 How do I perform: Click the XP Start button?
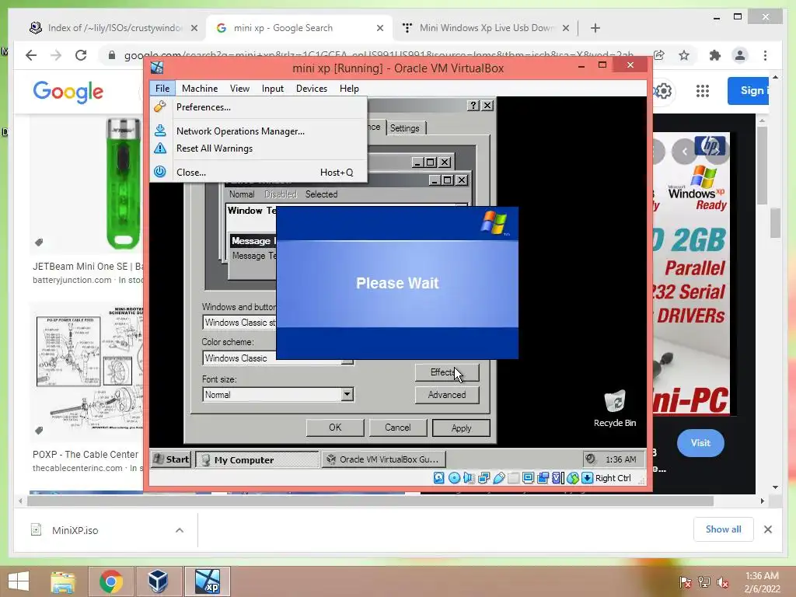[x=171, y=459]
